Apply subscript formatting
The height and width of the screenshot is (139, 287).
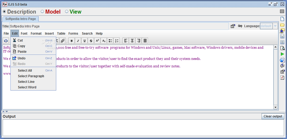click(x=104, y=40)
